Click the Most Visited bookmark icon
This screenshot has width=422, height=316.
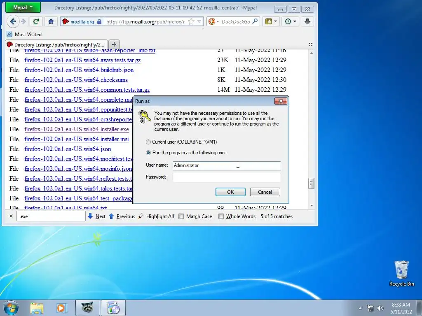pyautogui.click(x=9, y=34)
